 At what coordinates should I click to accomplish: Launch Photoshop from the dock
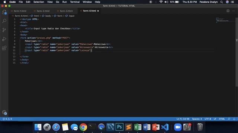click(119, 127)
